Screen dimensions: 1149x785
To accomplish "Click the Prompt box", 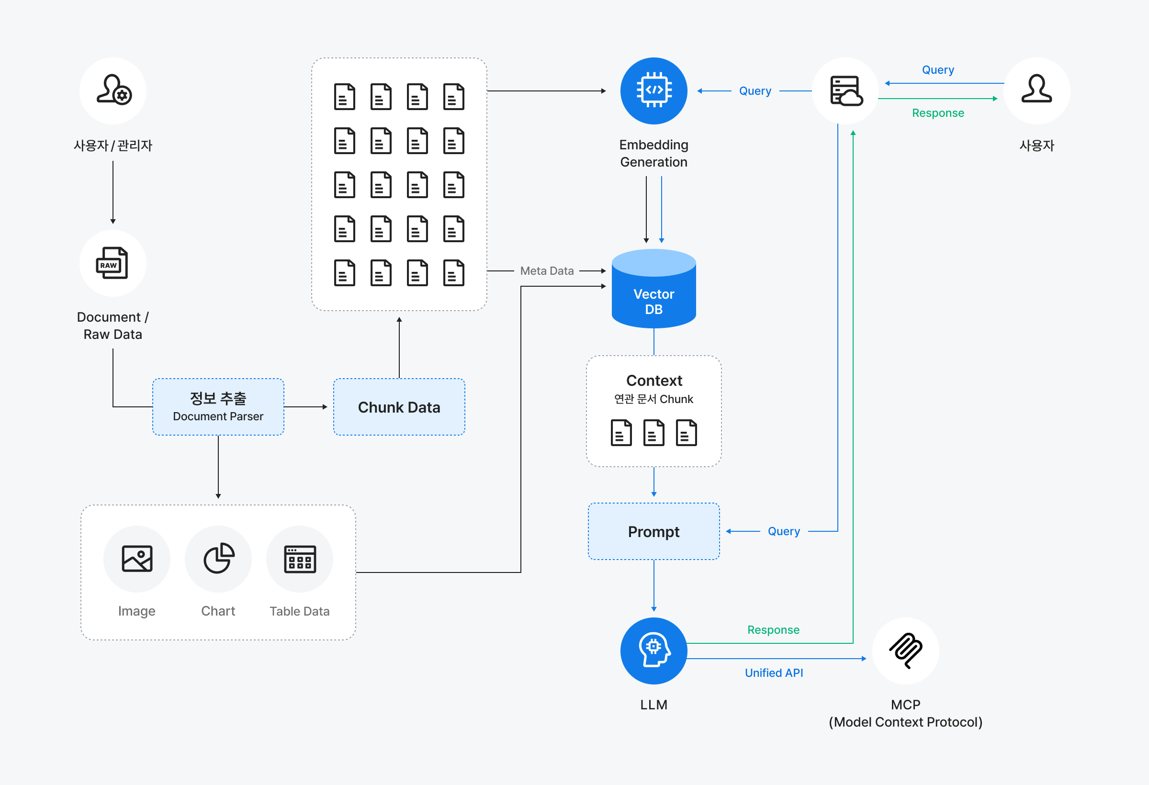I will click(x=653, y=531).
